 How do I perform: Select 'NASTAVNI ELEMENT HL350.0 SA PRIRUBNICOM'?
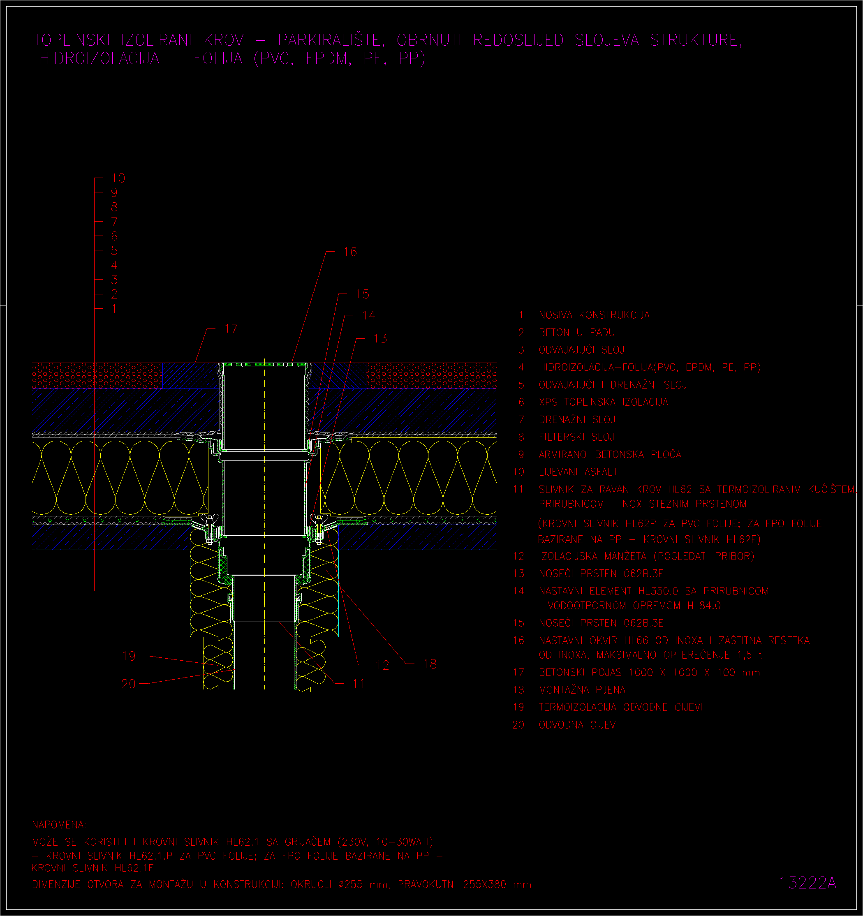pos(654,591)
